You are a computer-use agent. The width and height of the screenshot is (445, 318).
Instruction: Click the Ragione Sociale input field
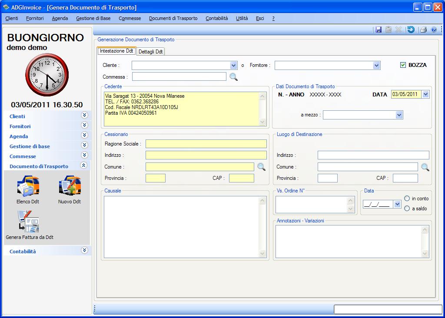(206, 144)
